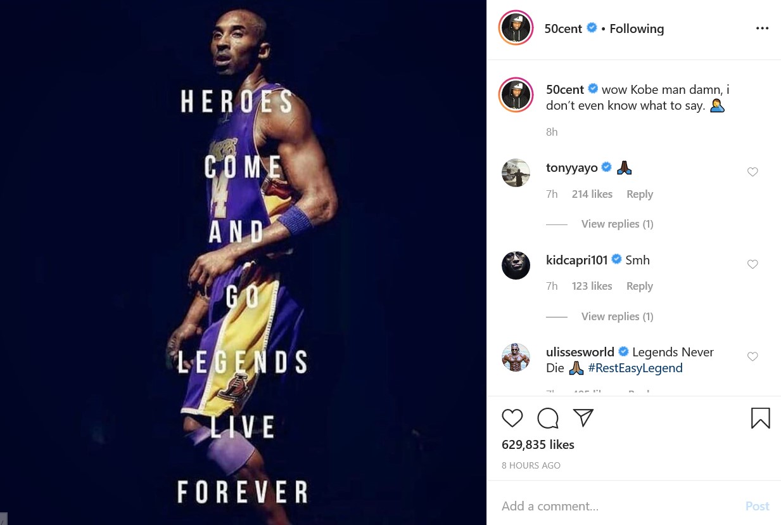Like ulissesworld's comment
The width and height of the screenshot is (781, 525).
click(752, 357)
